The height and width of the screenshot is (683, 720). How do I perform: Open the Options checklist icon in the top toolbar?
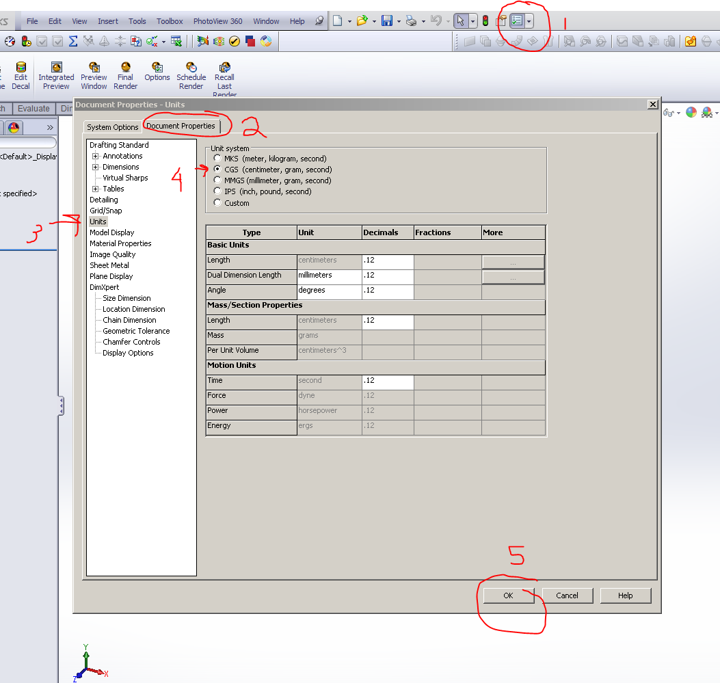point(518,21)
